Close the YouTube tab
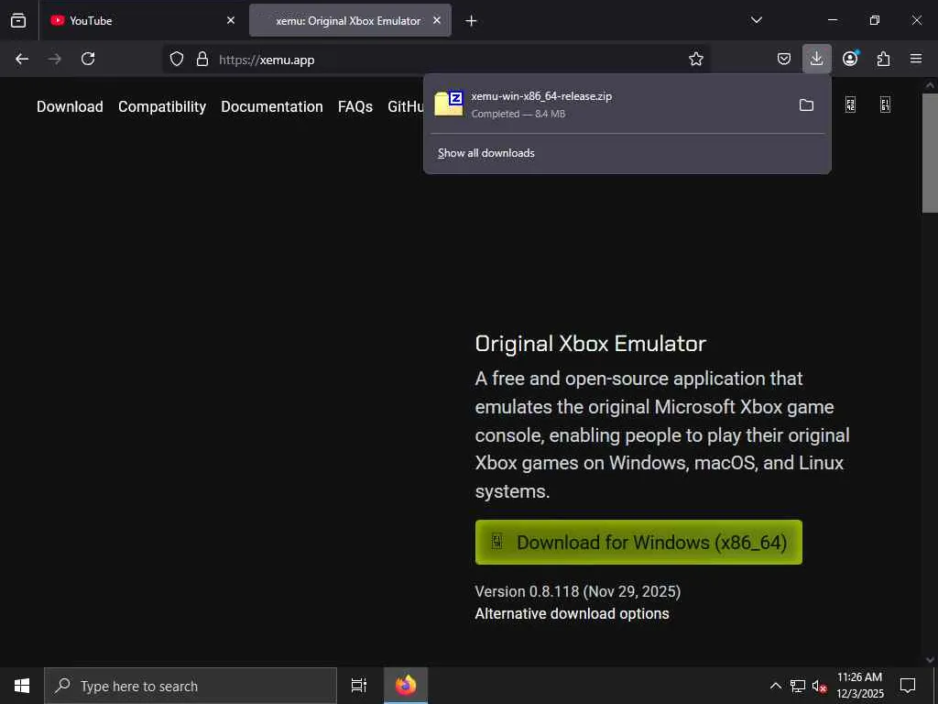938x704 pixels. [x=231, y=20]
